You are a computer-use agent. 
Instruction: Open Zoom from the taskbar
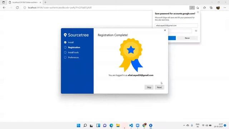(x=137, y=125)
